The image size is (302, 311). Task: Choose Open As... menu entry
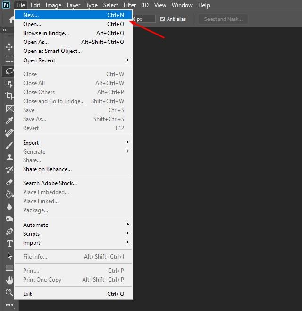74,42
